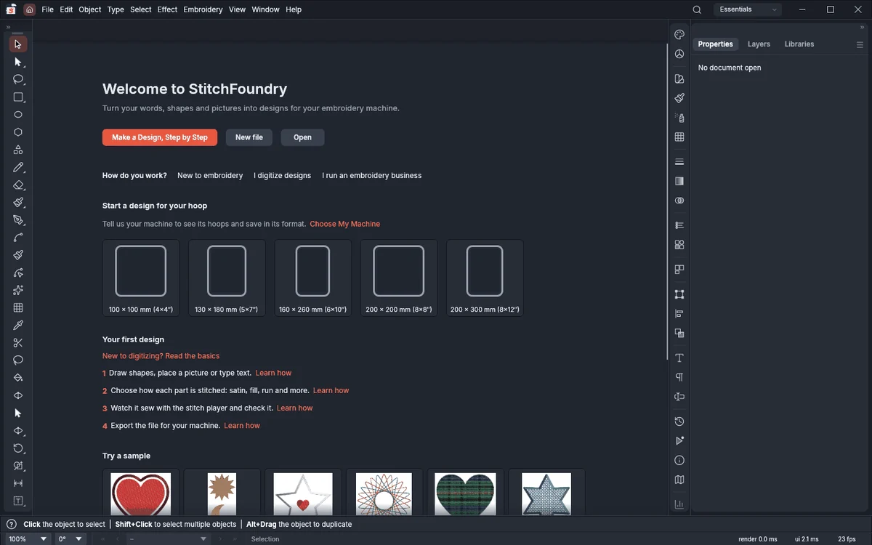The width and height of the screenshot is (872, 545).
Task: Select the Selection arrow tool
Action: (18, 44)
